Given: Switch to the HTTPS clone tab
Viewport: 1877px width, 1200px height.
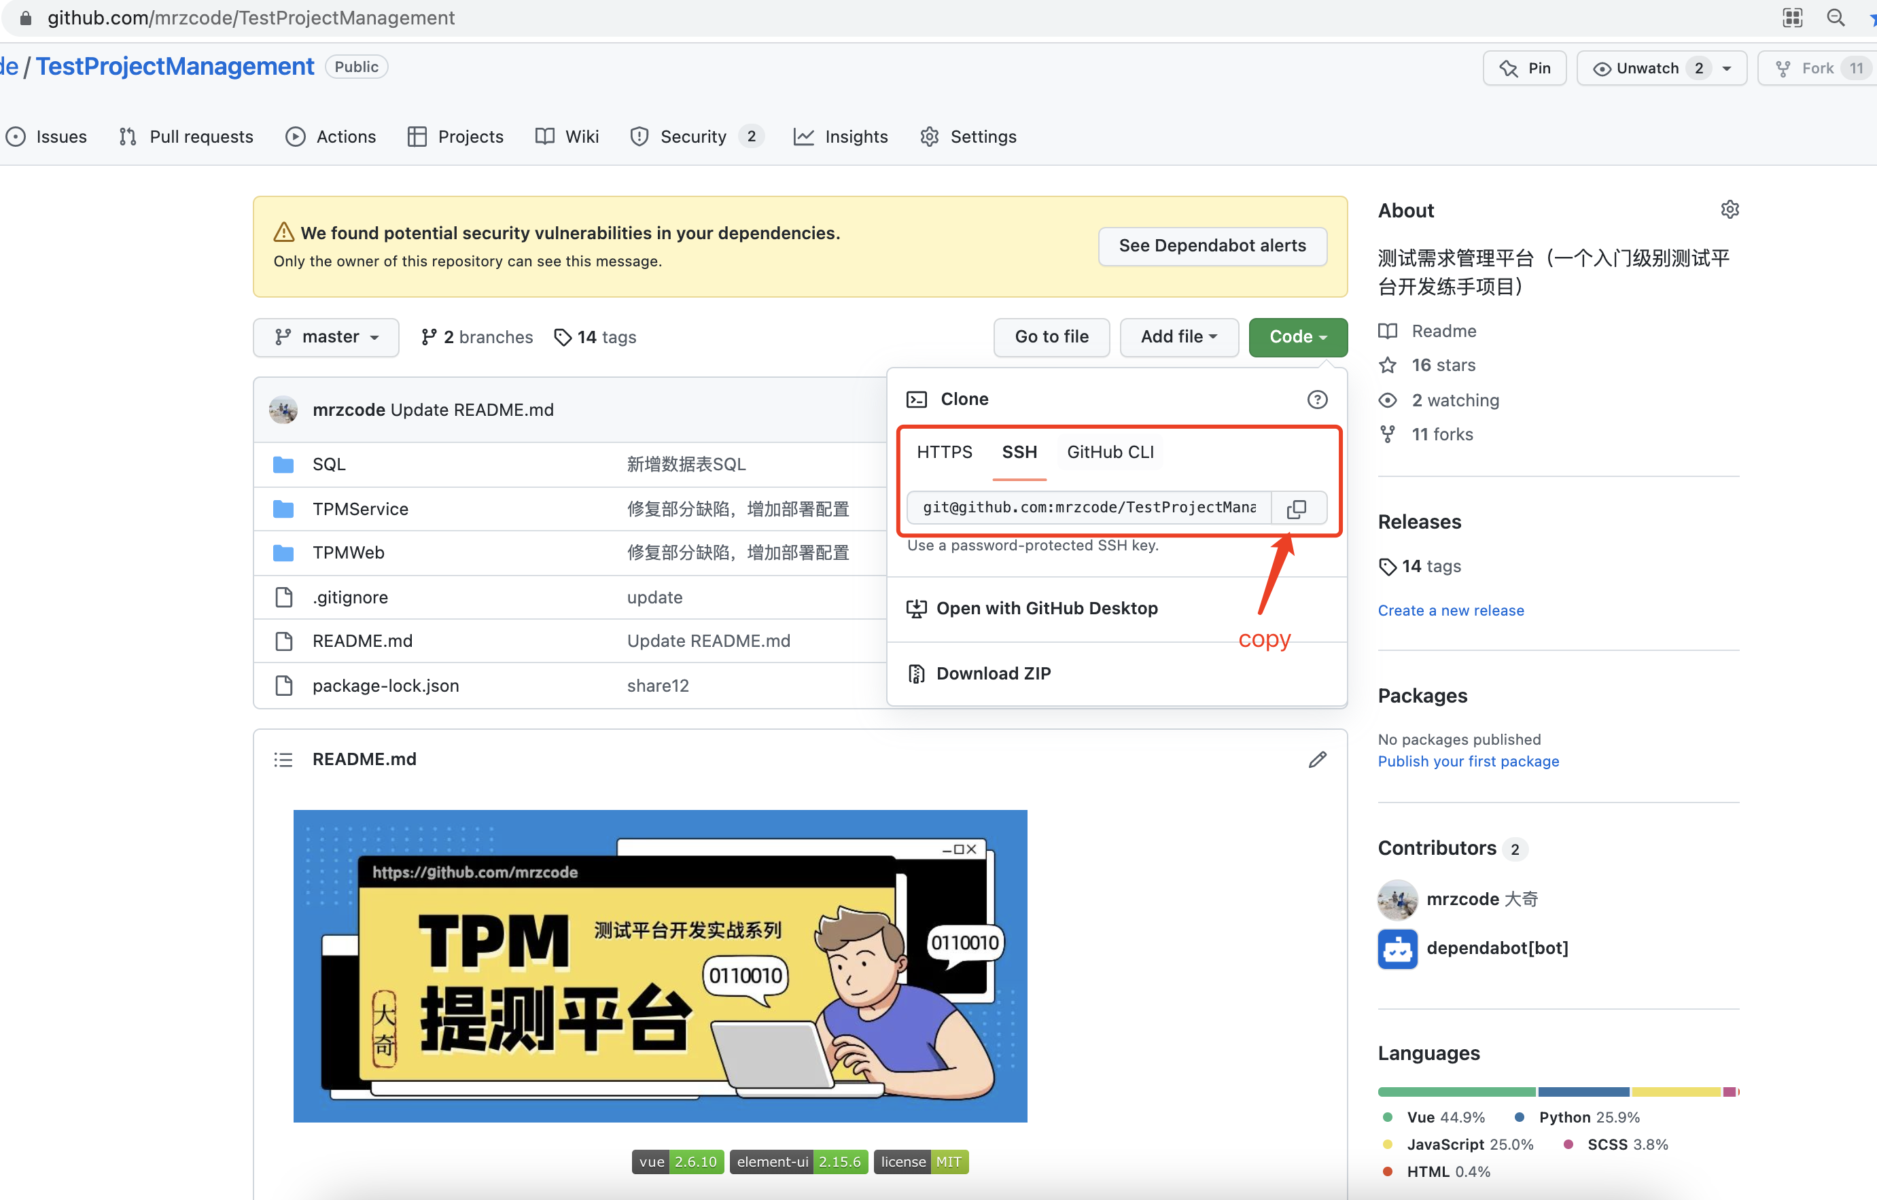Looking at the screenshot, I should point(944,452).
